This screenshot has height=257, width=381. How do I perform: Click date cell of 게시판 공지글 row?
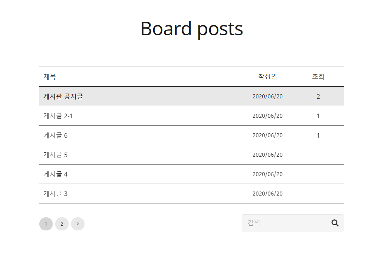pyautogui.click(x=267, y=96)
